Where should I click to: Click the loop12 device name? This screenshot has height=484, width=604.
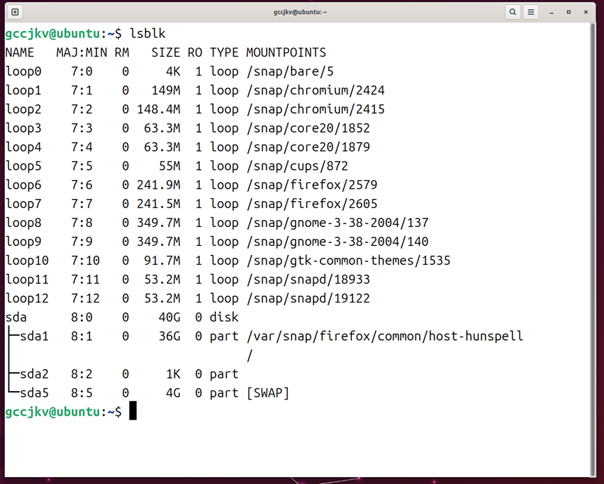[27, 298]
